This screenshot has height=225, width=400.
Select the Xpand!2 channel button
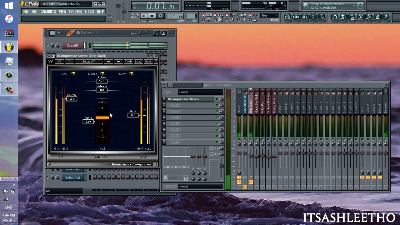pyautogui.click(x=73, y=46)
